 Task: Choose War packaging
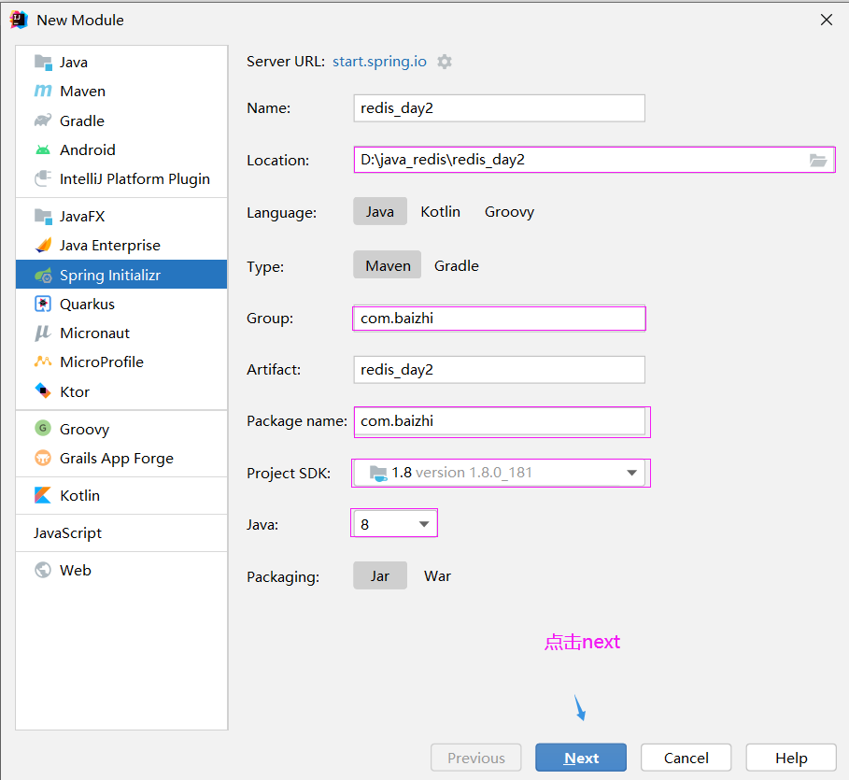437,575
